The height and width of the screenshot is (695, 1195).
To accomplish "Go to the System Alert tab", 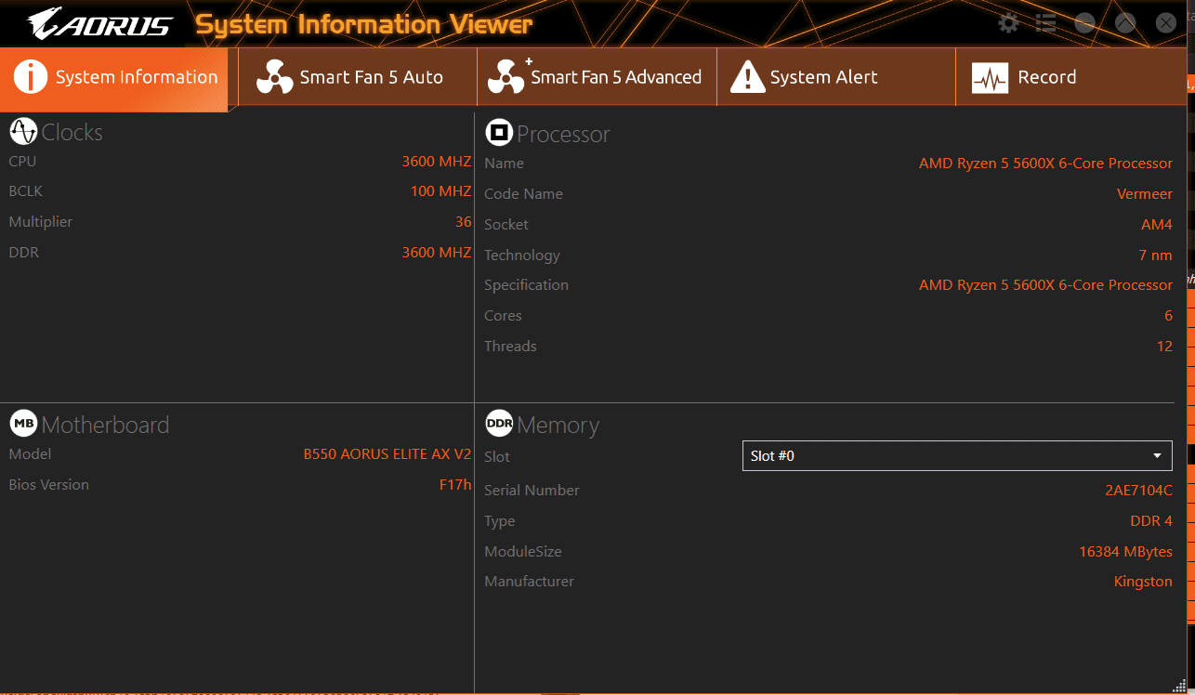I will click(x=836, y=77).
